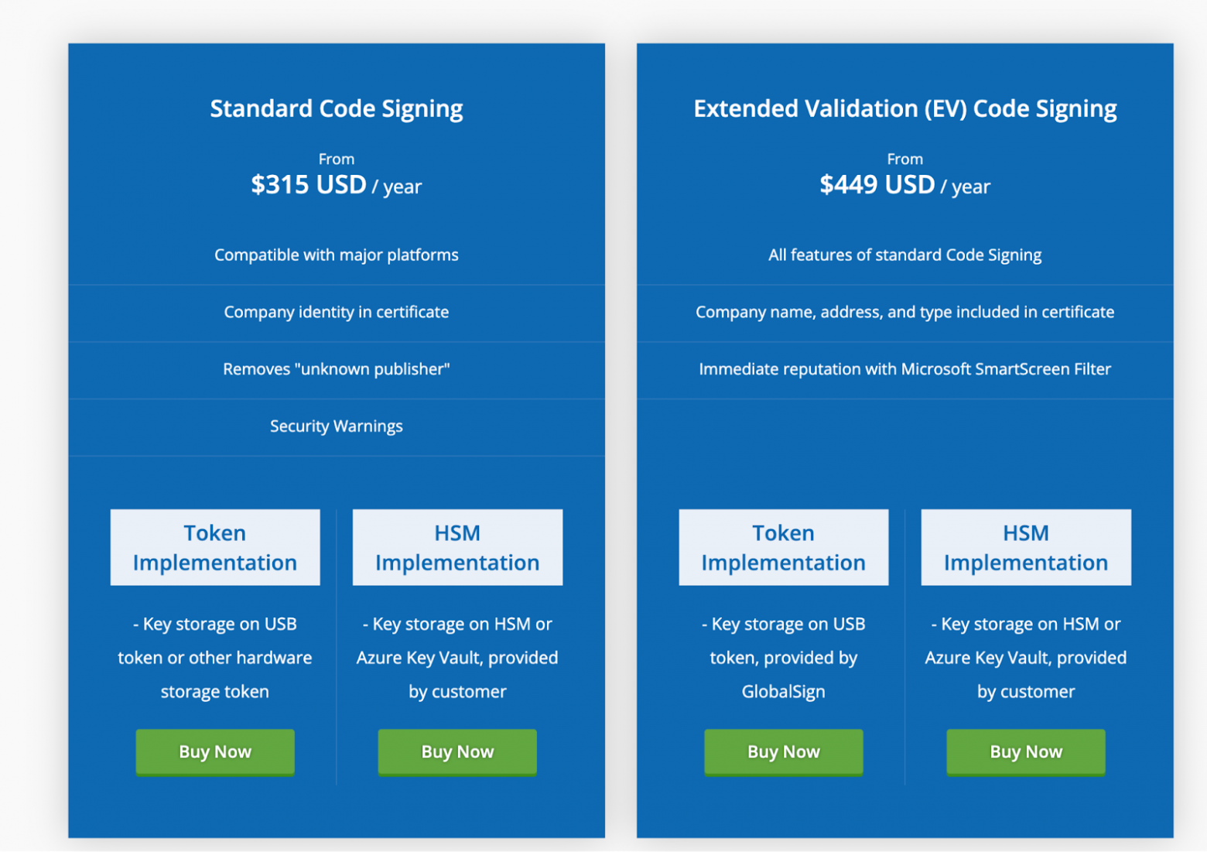Click the $449 USD price text
1207x852 pixels.
877,185
